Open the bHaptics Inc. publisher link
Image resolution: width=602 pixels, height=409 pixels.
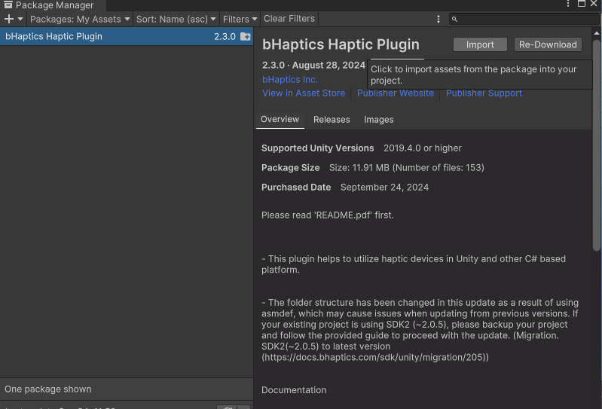[290, 79]
